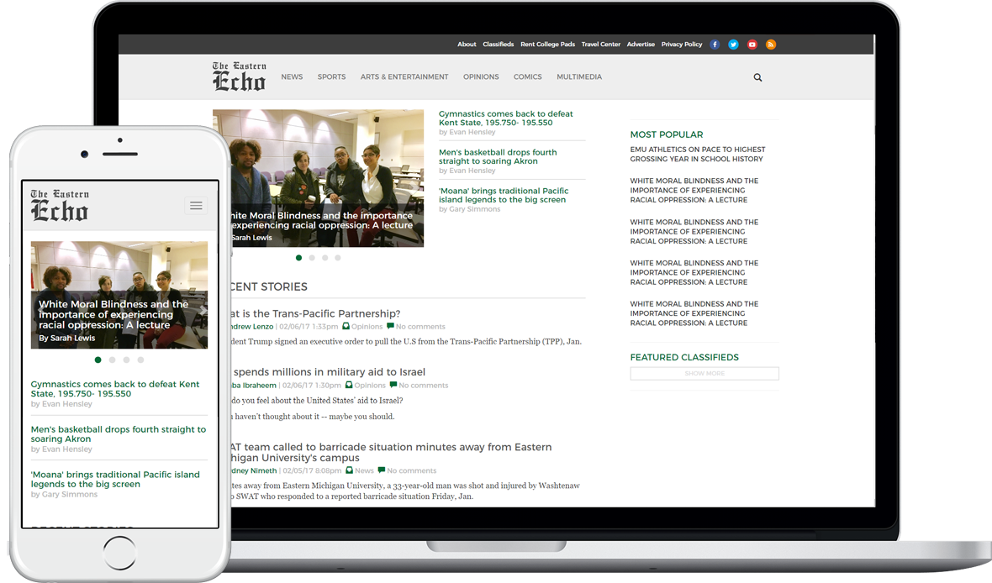Click the Eastern Echo logo on laptop
992x583 pixels.
tap(239, 76)
